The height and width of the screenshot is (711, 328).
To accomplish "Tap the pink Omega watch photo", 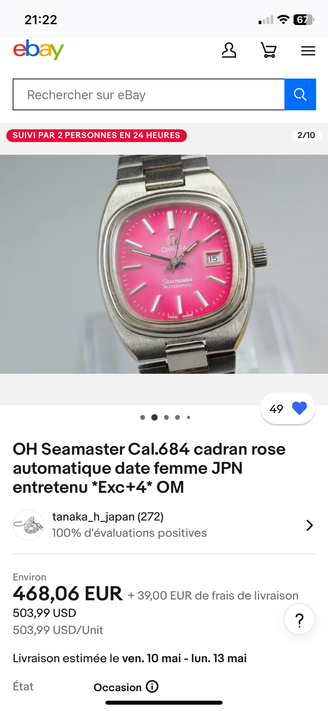I will pos(164,264).
